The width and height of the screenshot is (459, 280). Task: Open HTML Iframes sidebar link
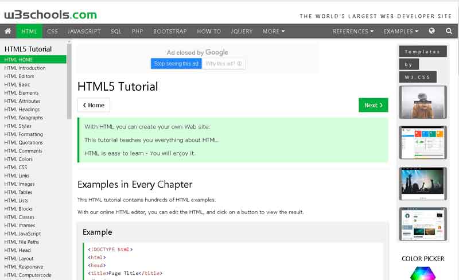click(20, 225)
